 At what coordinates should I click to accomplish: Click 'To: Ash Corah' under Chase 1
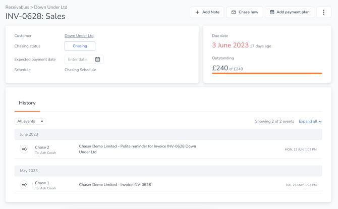pos(45,188)
